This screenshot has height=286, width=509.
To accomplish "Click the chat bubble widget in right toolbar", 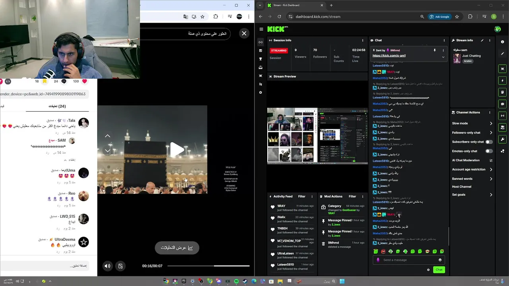I will coord(503,104).
